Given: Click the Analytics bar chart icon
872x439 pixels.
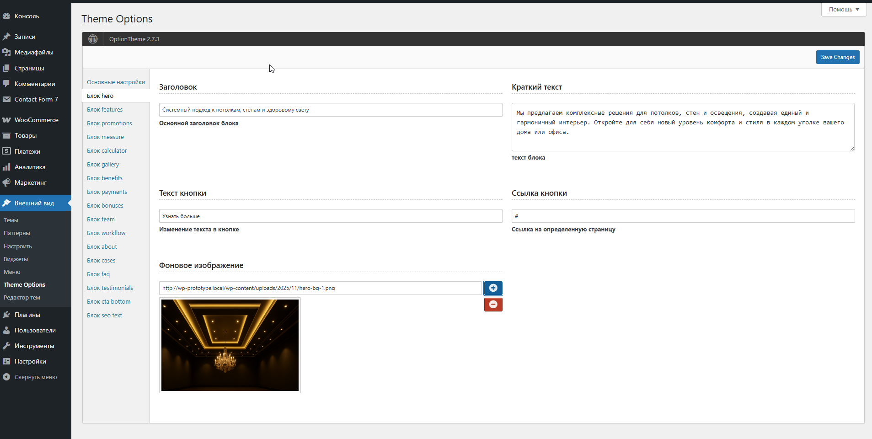Looking at the screenshot, I should point(6,167).
